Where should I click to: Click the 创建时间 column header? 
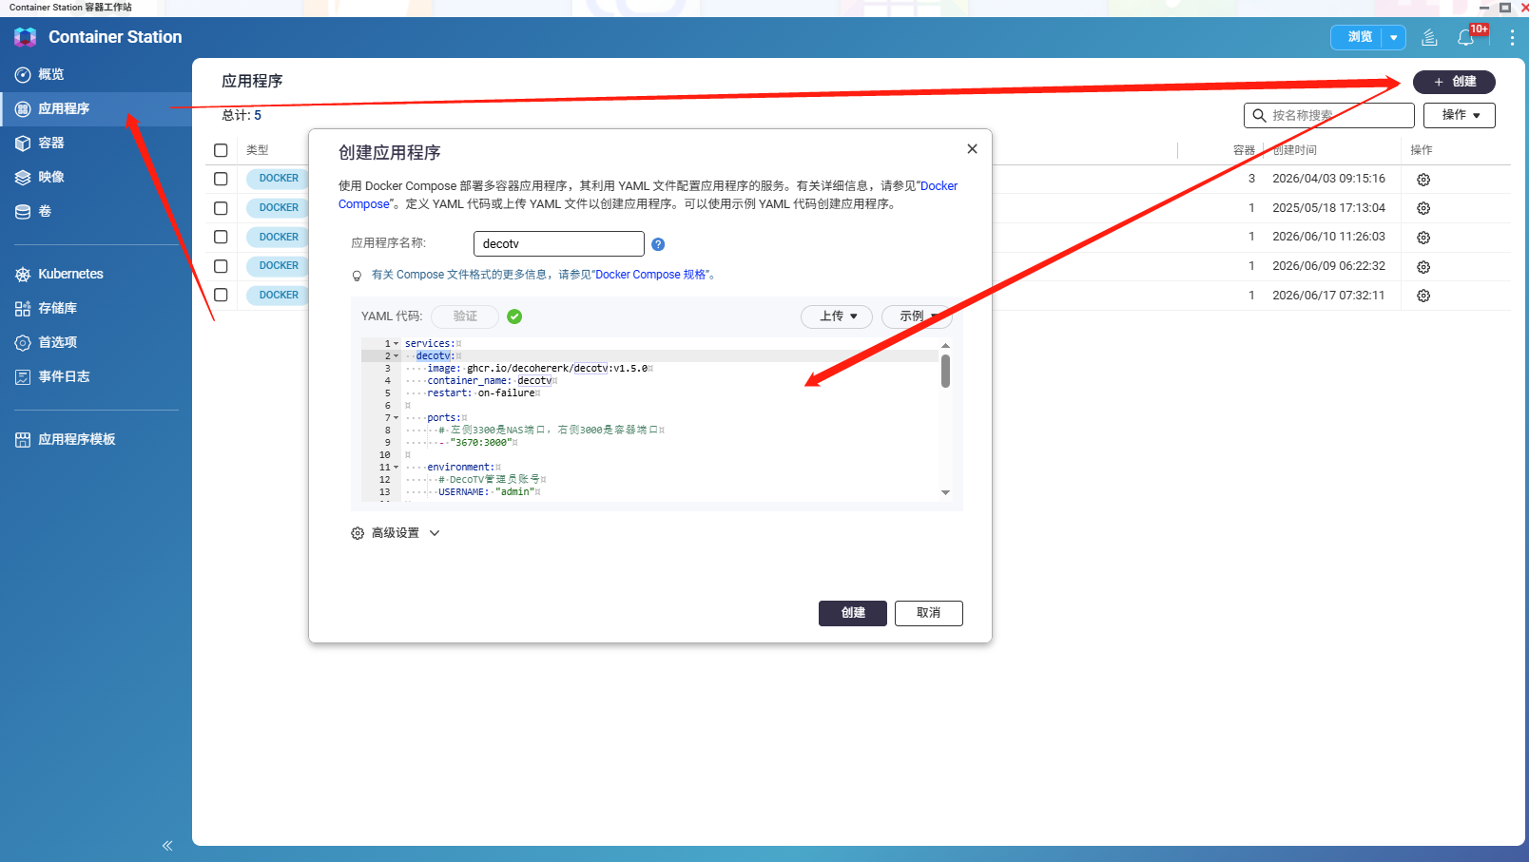tap(1295, 150)
